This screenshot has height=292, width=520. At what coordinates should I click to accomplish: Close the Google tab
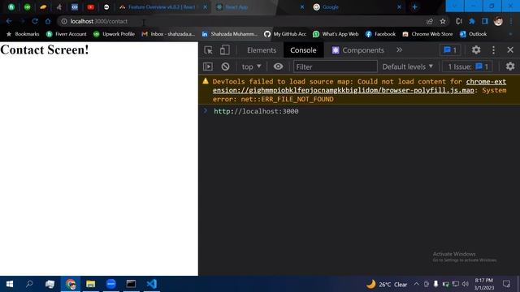click(x=399, y=7)
